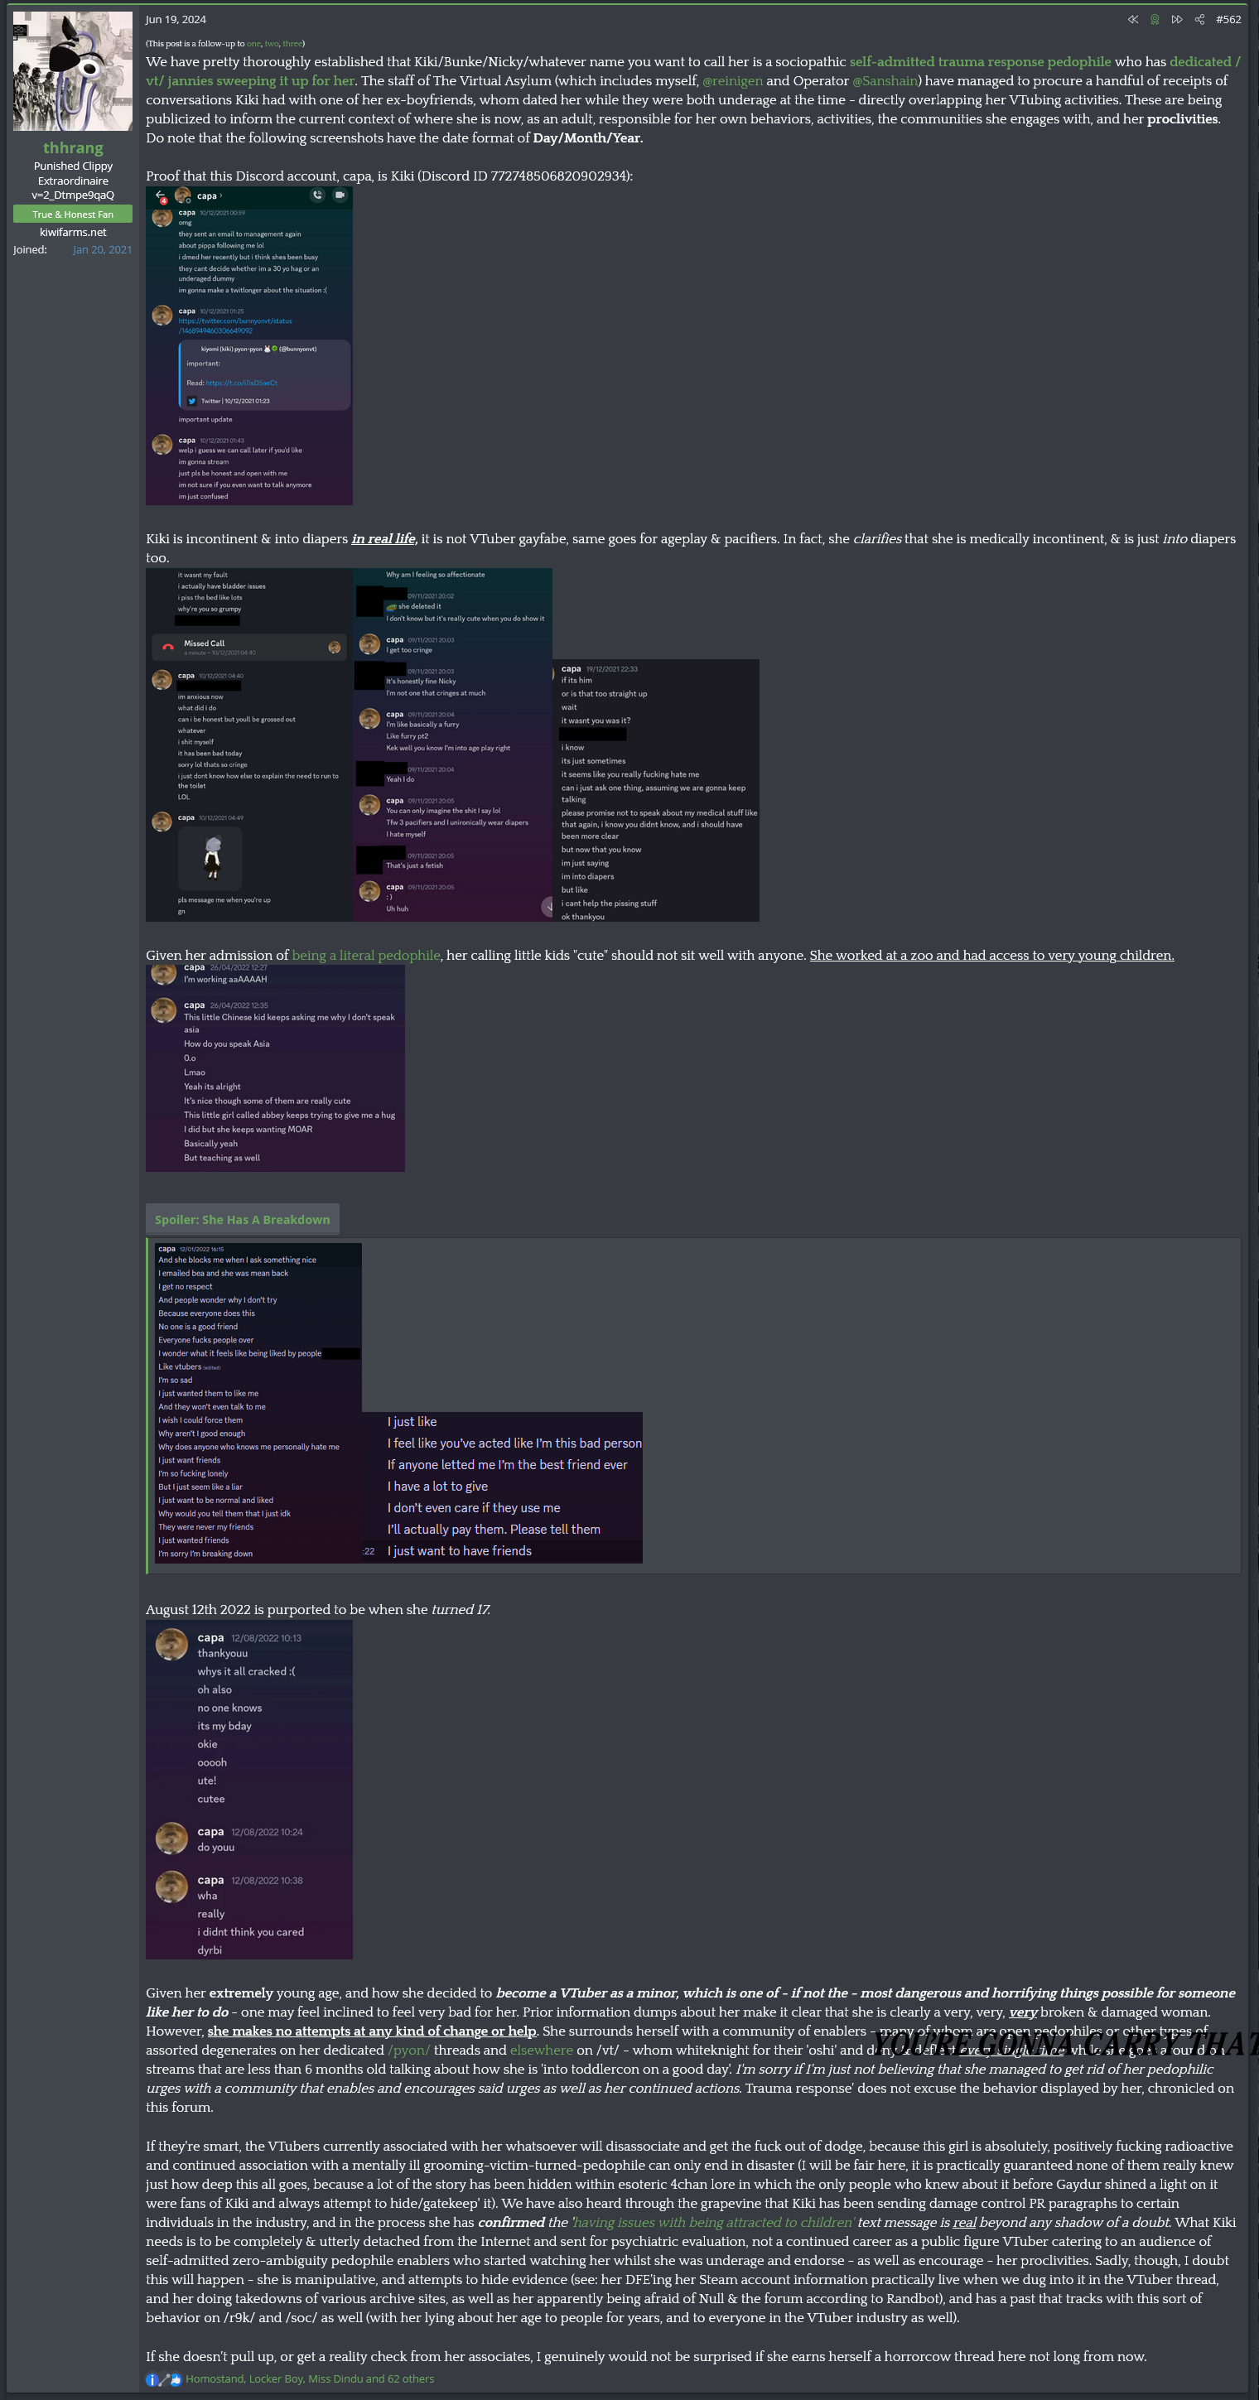Enlarge the screenshot dated 26/04/2022
This screenshot has width=1259, height=2400.
[x=275, y=1067]
